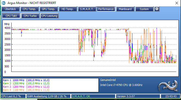Click the Intel Core i7-4790 CPU text
The image size is (181, 100).
(x=121, y=85)
